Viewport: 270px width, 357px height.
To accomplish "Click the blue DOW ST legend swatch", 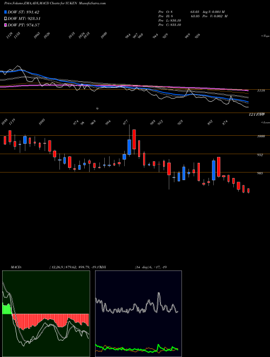I will (x=5, y=12).
